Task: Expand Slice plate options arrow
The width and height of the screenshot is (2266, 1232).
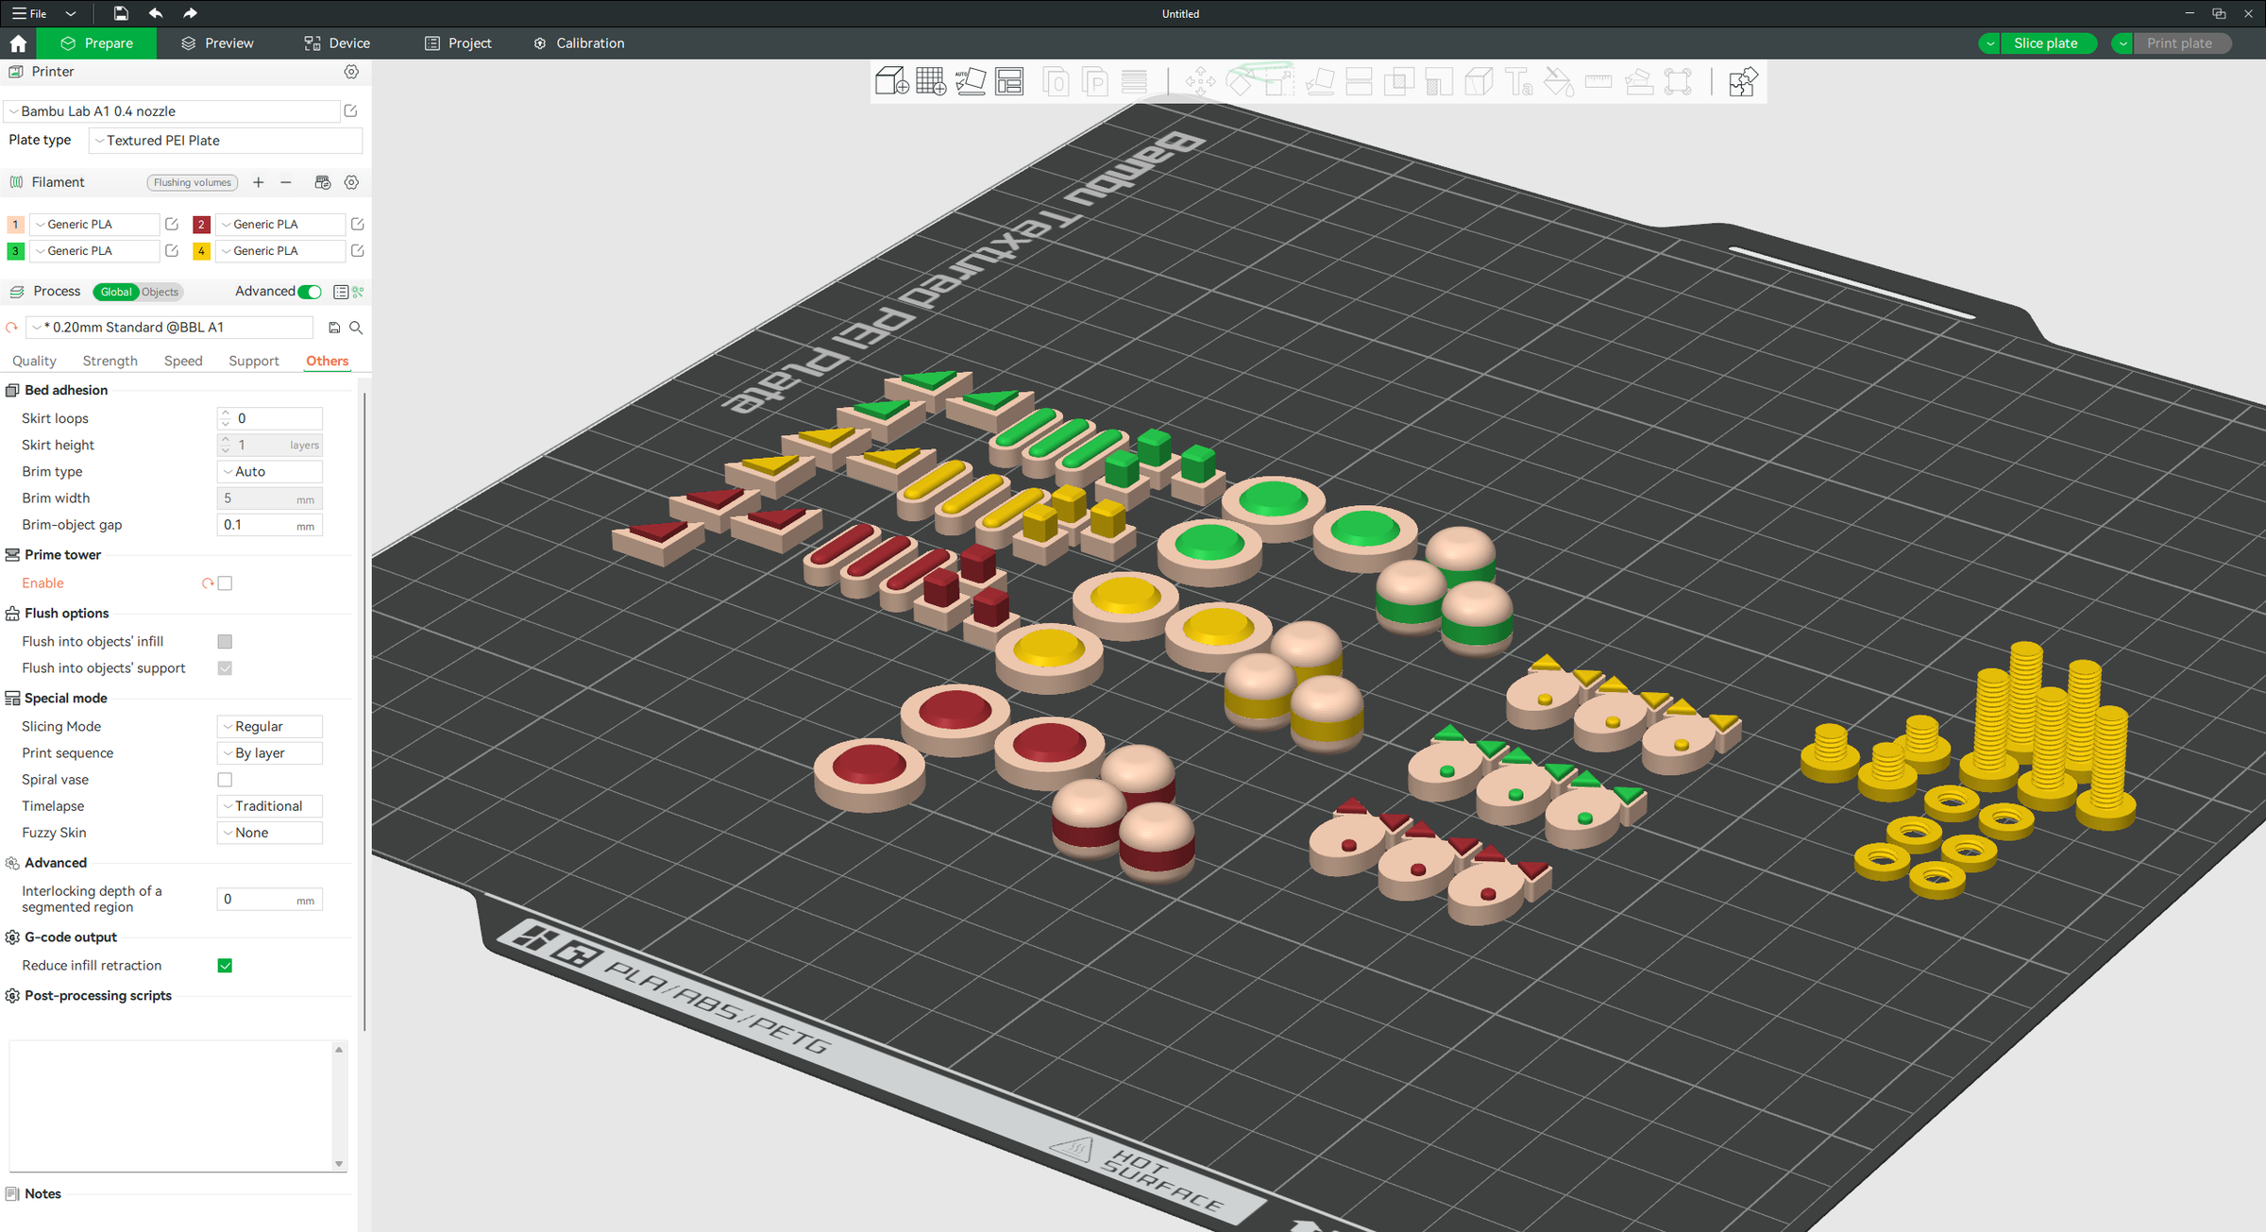Action: [1990, 43]
